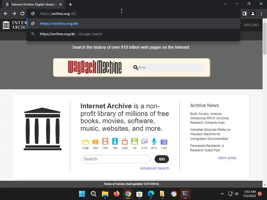Open File Explorer from the taskbar
The image size is (267, 200).
[x=105, y=194]
